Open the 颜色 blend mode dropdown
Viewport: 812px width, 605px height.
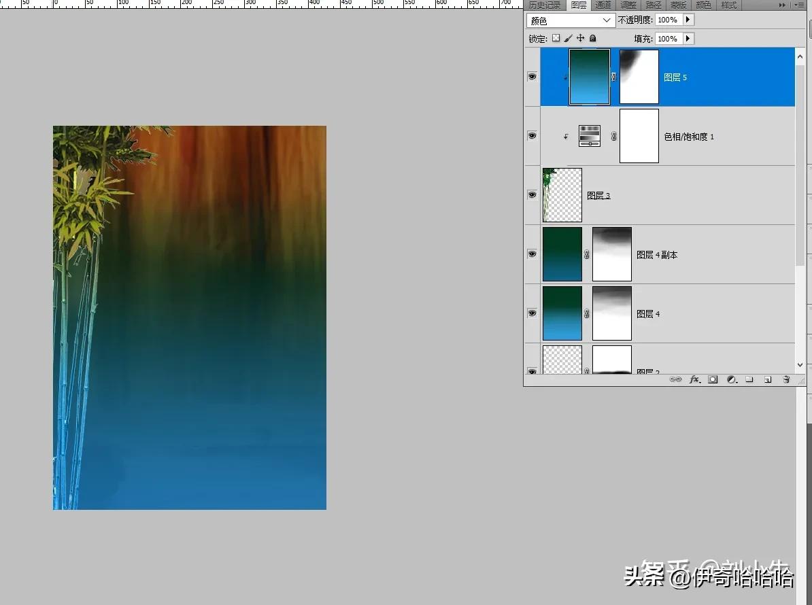571,20
